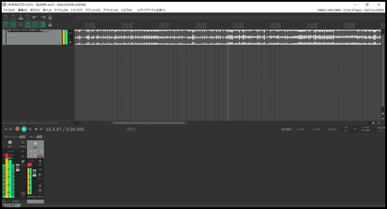Click the trim envelope button on the track panel
This screenshot has height=209, width=387.
click(11, 35)
